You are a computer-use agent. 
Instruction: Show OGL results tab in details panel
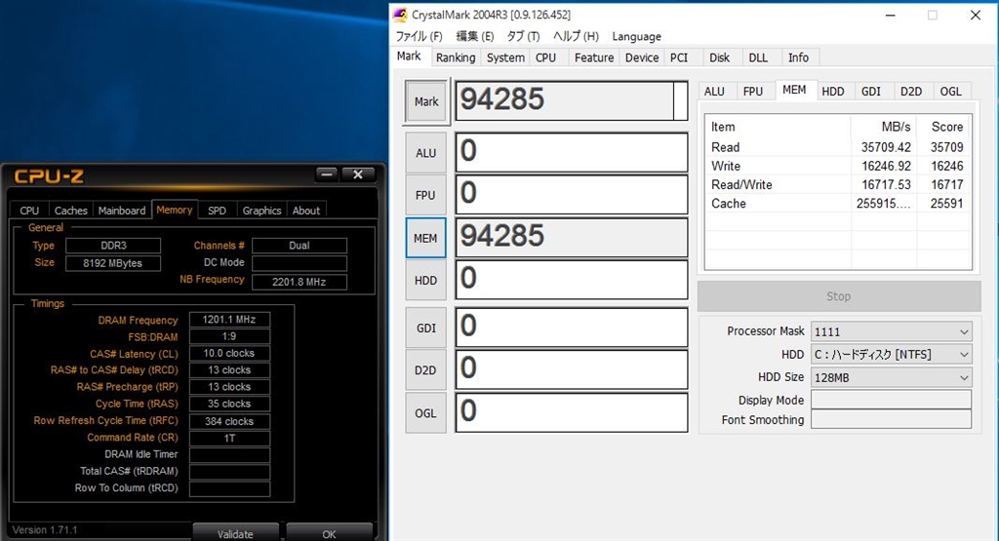pyautogui.click(x=950, y=91)
